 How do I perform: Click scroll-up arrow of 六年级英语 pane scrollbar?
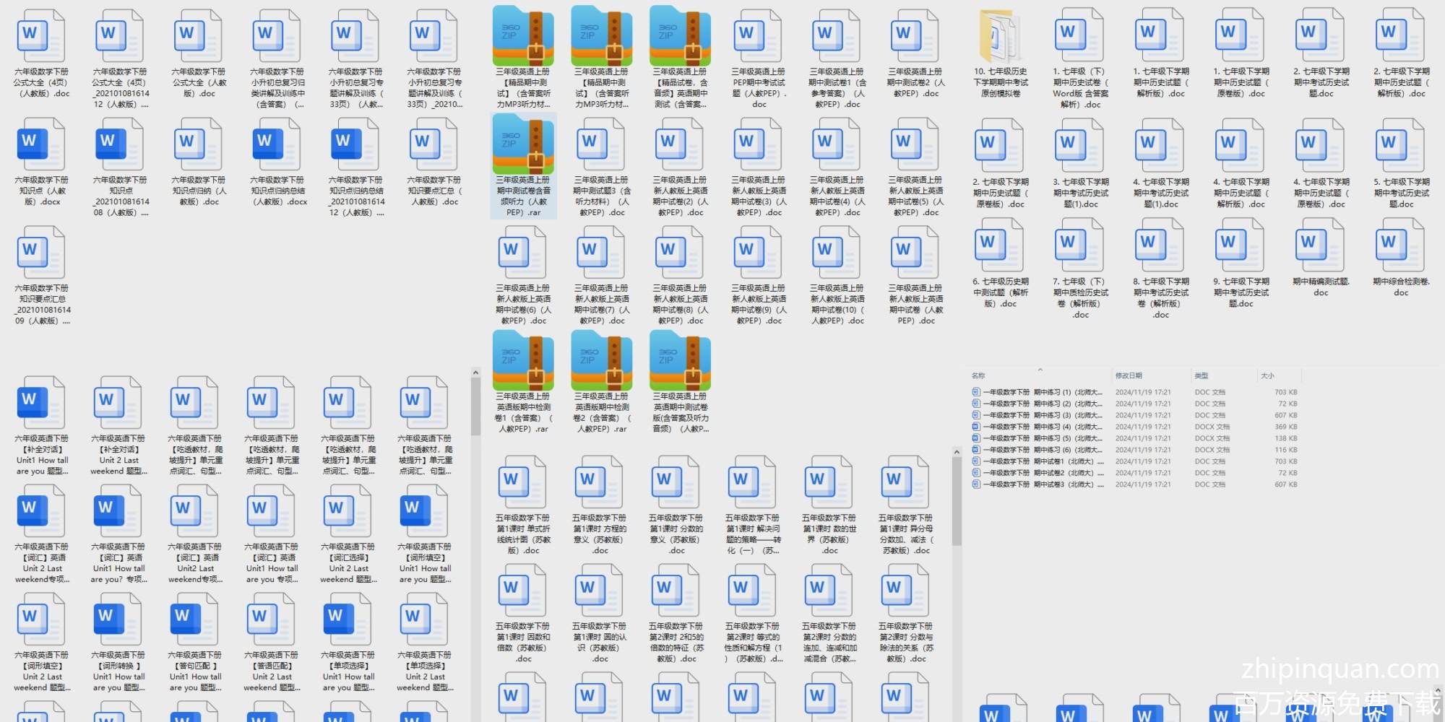tap(475, 373)
